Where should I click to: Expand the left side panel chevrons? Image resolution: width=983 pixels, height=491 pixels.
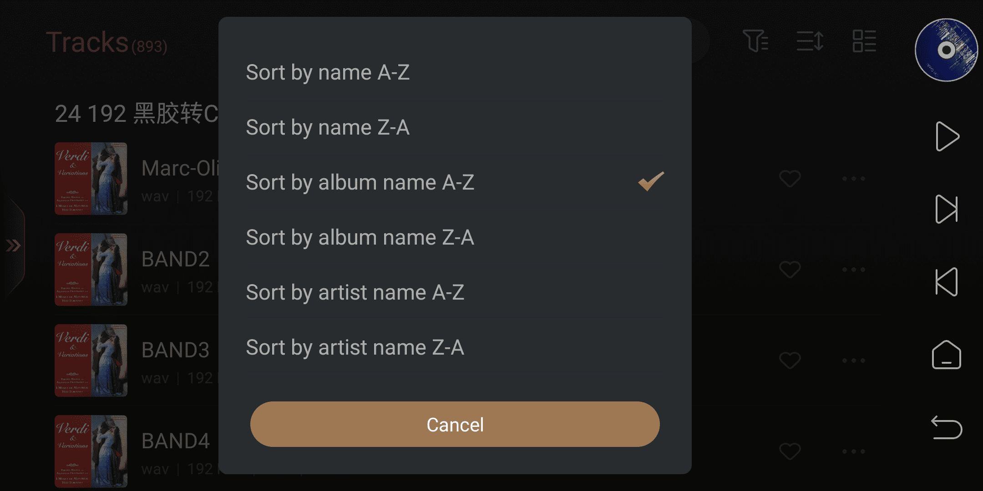coord(13,246)
